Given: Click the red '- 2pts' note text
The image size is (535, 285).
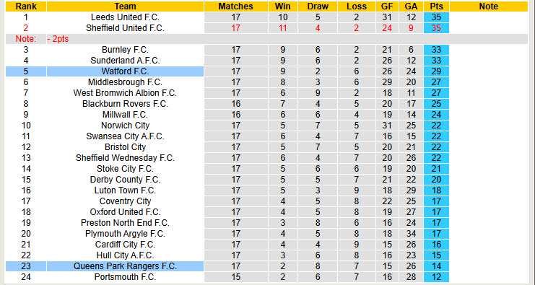Looking at the screenshot, I should click(x=58, y=39).
